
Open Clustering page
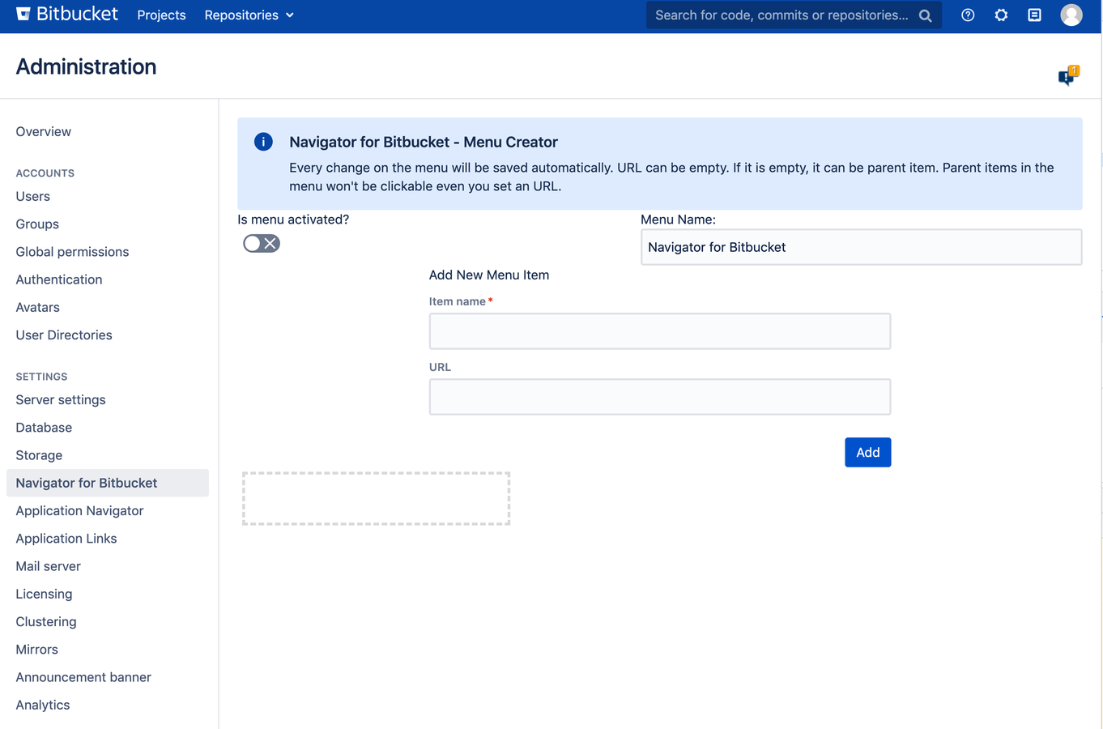pos(46,621)
